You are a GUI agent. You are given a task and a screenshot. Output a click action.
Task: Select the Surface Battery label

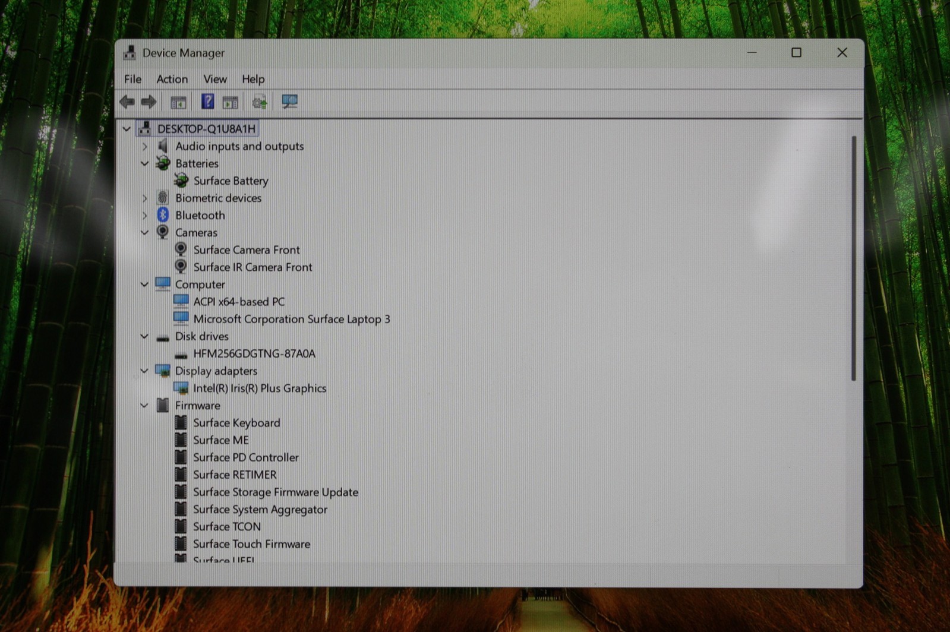[x=231, y=181]
